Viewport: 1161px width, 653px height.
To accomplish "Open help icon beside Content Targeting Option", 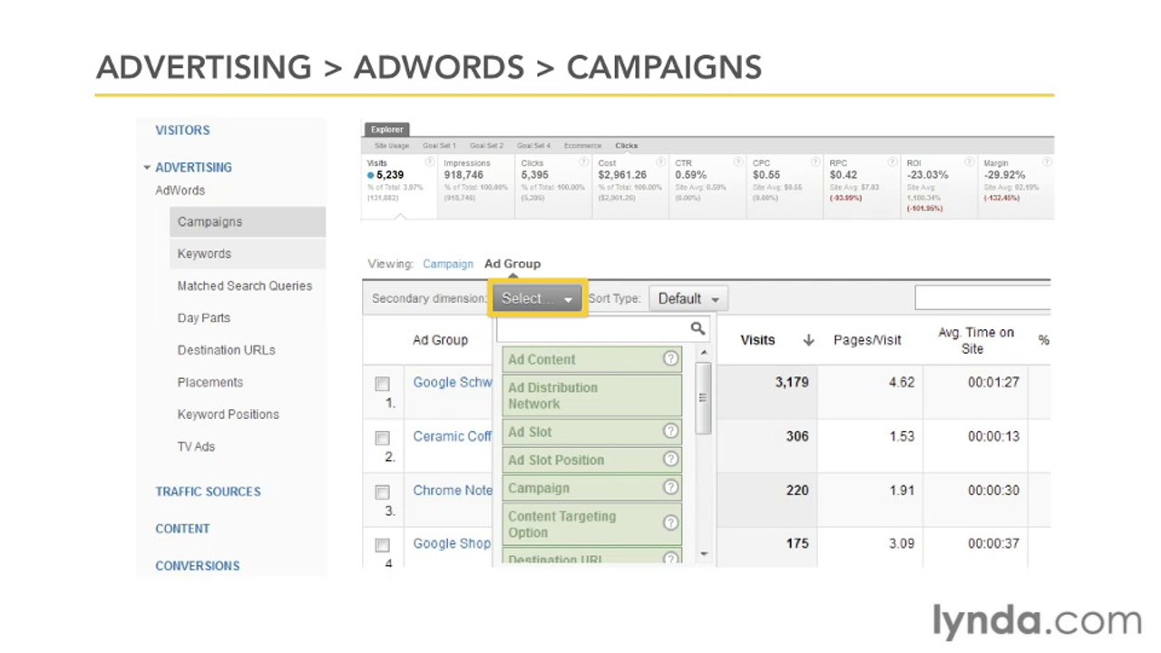I will point(670,523).
